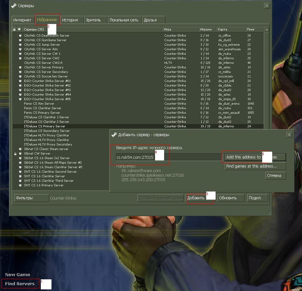302x291 pixels.
Task: Click shield icon beside CityNsk CS Deathmatch Server
Action: 20,35
